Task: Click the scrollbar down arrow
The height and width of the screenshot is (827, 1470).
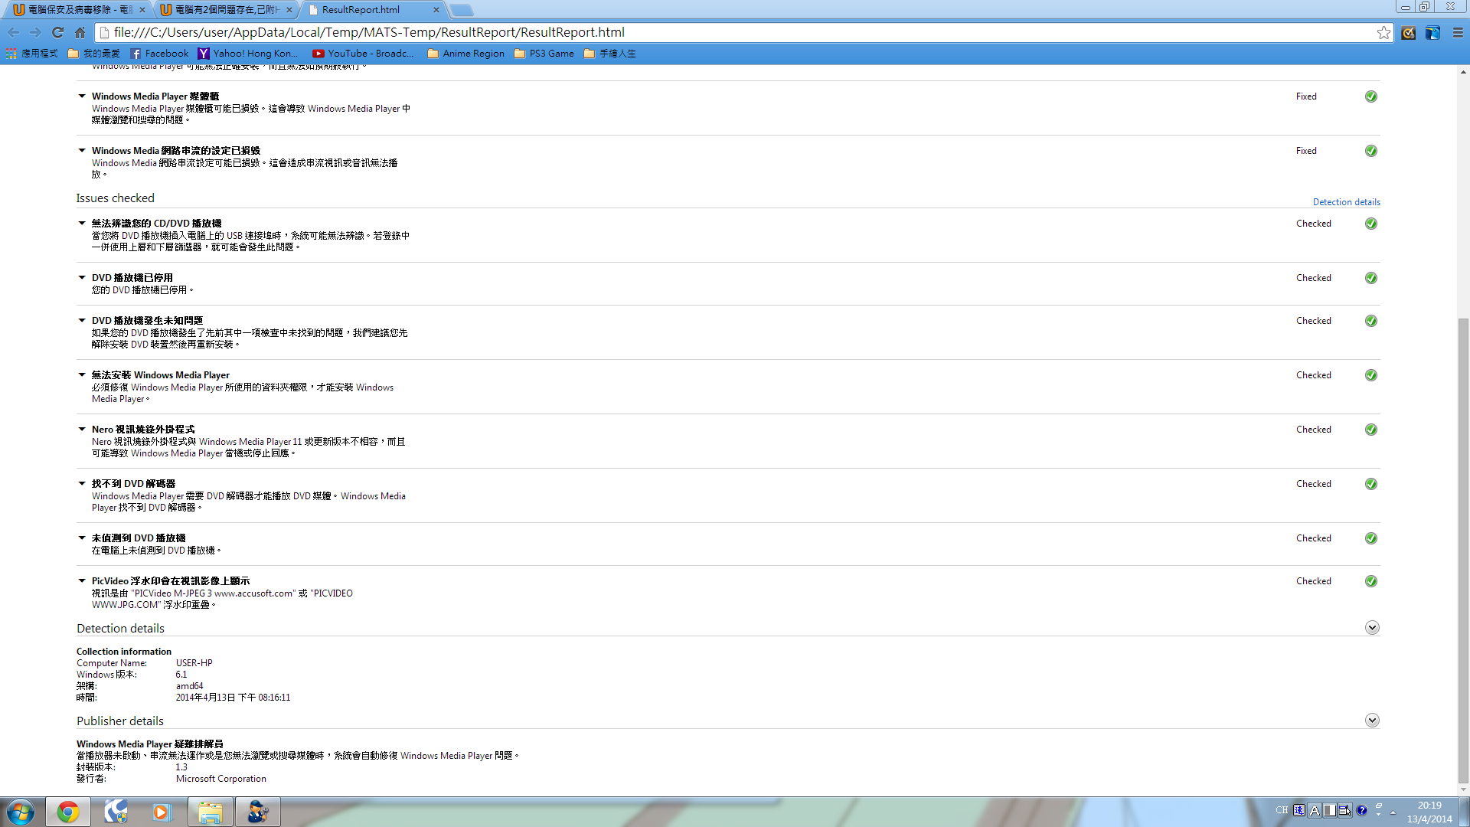Action: 1463,789
